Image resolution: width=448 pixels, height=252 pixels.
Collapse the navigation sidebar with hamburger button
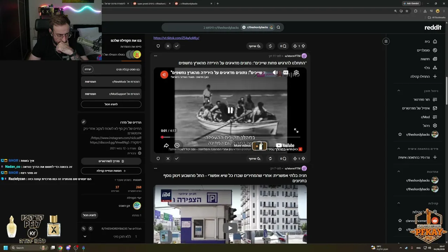coord(386,41)
